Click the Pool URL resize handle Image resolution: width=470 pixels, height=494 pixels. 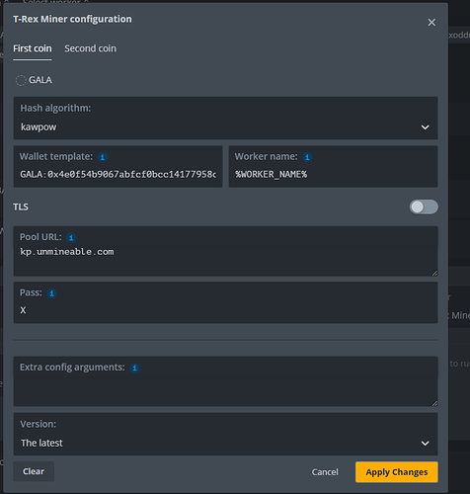coord(434,273)
